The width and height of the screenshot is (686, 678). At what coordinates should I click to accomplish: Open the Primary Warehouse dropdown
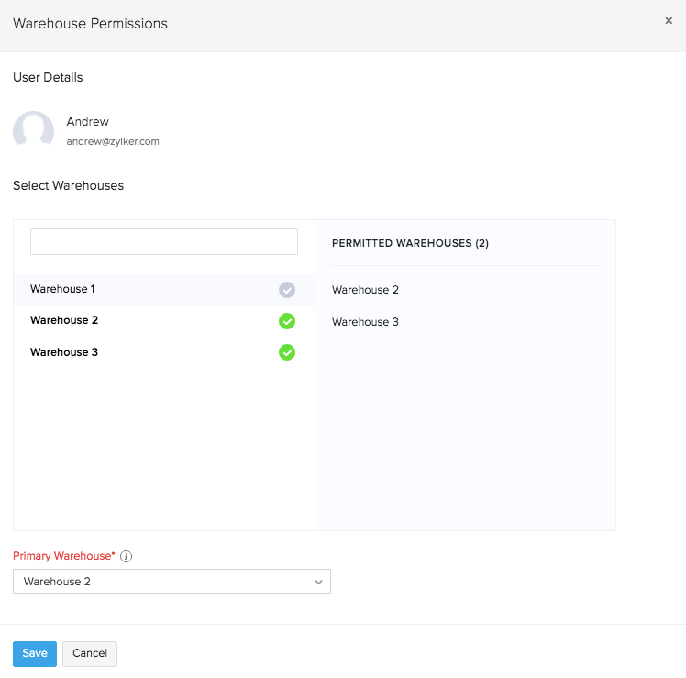coord(171,582)
